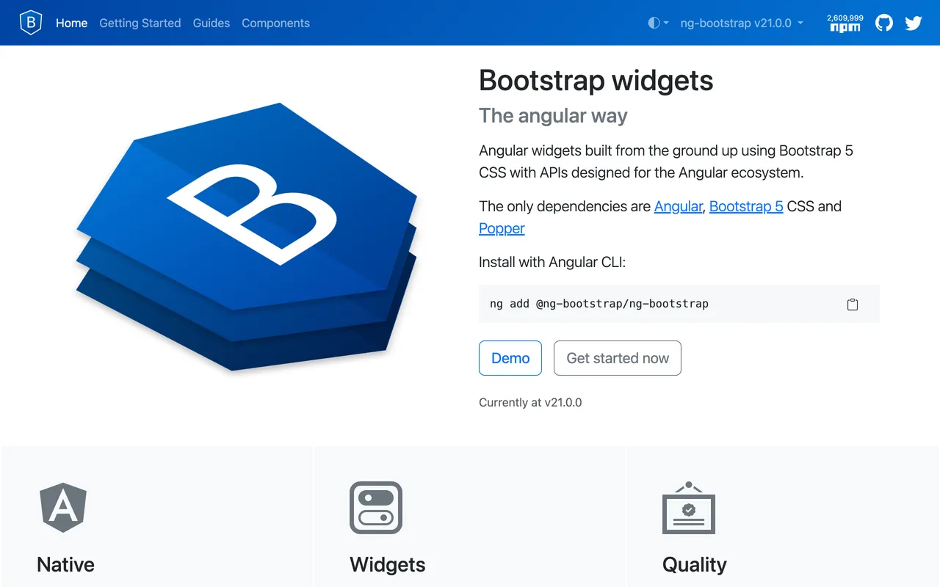The width and height of the screenshot is (940, 587).
Task: Open the Guides nav item
Action: (x=211, y=23)
